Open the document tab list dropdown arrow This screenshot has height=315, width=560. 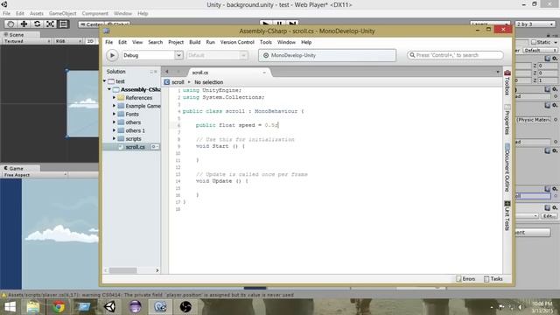(x=498, y=72)
